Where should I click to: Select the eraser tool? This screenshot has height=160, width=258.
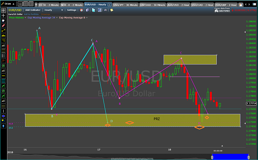pos(3,26)
